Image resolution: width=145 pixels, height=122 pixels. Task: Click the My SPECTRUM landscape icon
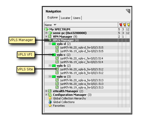[x=46, y=29]
